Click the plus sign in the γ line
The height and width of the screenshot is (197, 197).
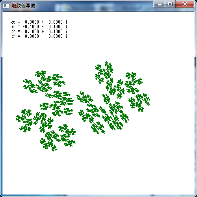tap(43, 32)
